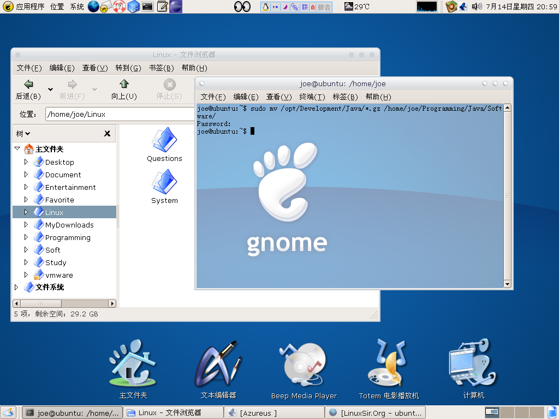
Task: Select the Linux folder in tree
Action: pyautogui.click(x=54, y=212)
